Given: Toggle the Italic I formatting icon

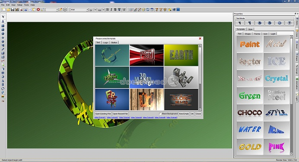Looking at the screenshot, I should coord(111,10).
